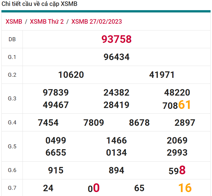Click G.3 number 24382
The width and height of the screenshot is (212, 196).
pos(116,93)
